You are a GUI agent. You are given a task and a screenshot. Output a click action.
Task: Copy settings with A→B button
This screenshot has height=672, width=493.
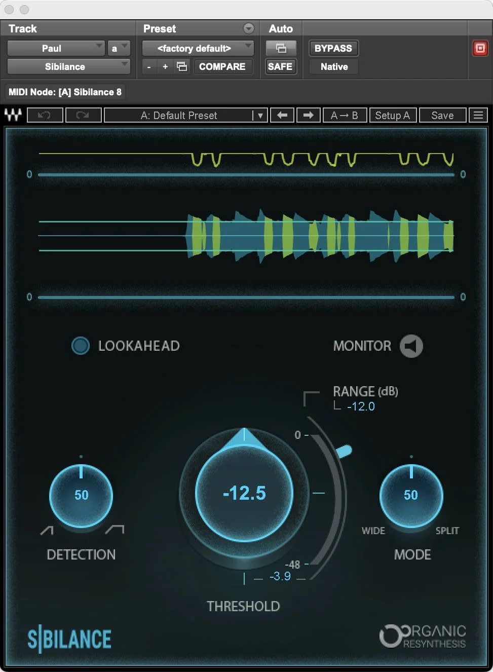(x=345, y=116)
